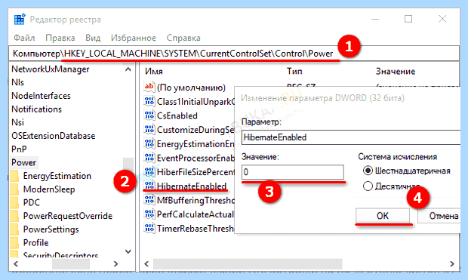Viewport: 468px width, 280px height.
Task: Open the Правка menu
Action: tap(60, 38)
